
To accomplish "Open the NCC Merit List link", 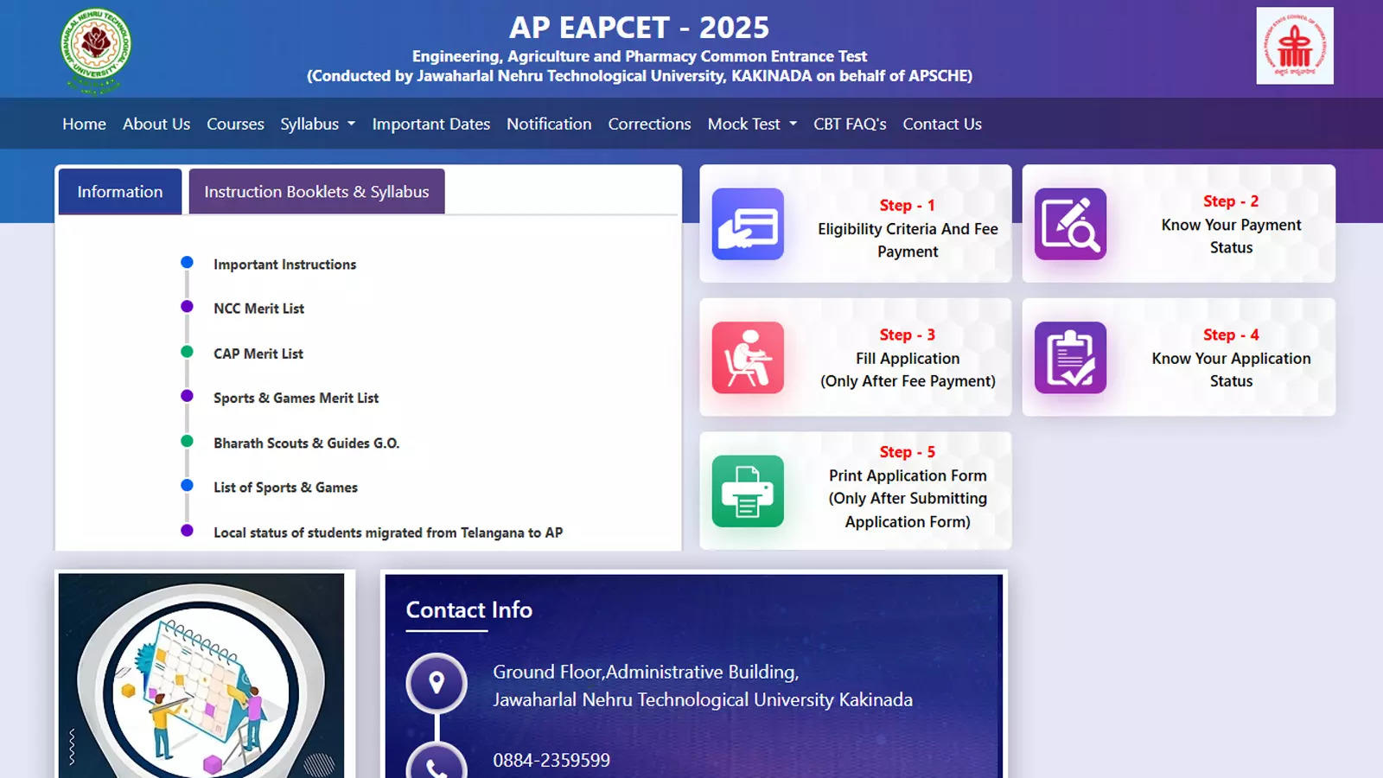I will click(x=259, y=309).
